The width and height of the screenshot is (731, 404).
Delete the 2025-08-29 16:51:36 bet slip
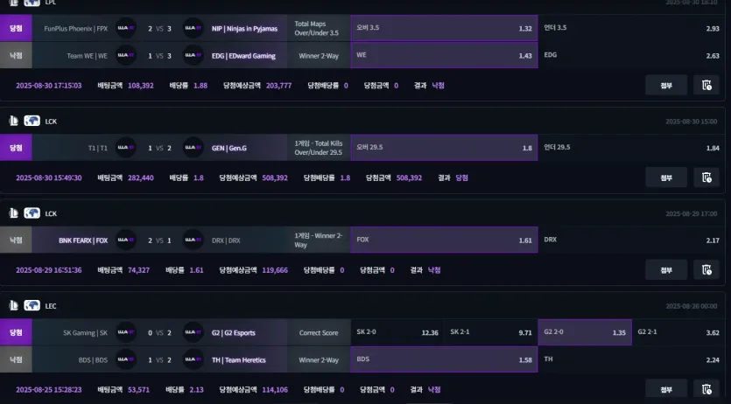coord(706,269)
